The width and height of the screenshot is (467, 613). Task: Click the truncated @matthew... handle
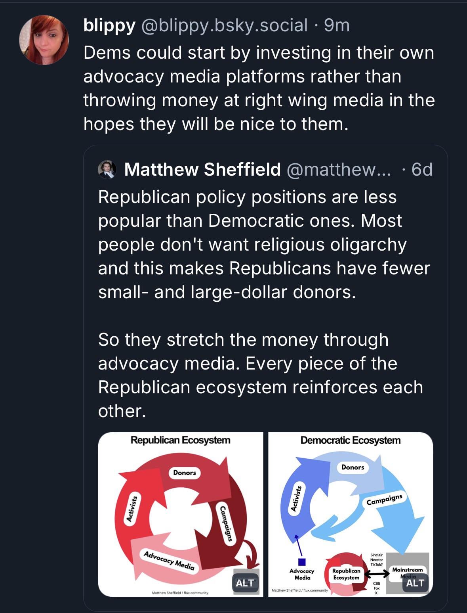point(338,170)
